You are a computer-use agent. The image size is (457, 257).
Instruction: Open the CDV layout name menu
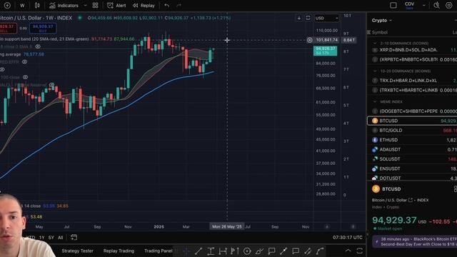pyautogui.click(x=409, y=5)
